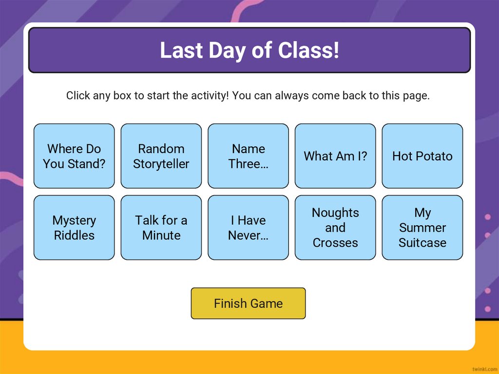
Task: Start Talk for a Minute
Action: 161,228
